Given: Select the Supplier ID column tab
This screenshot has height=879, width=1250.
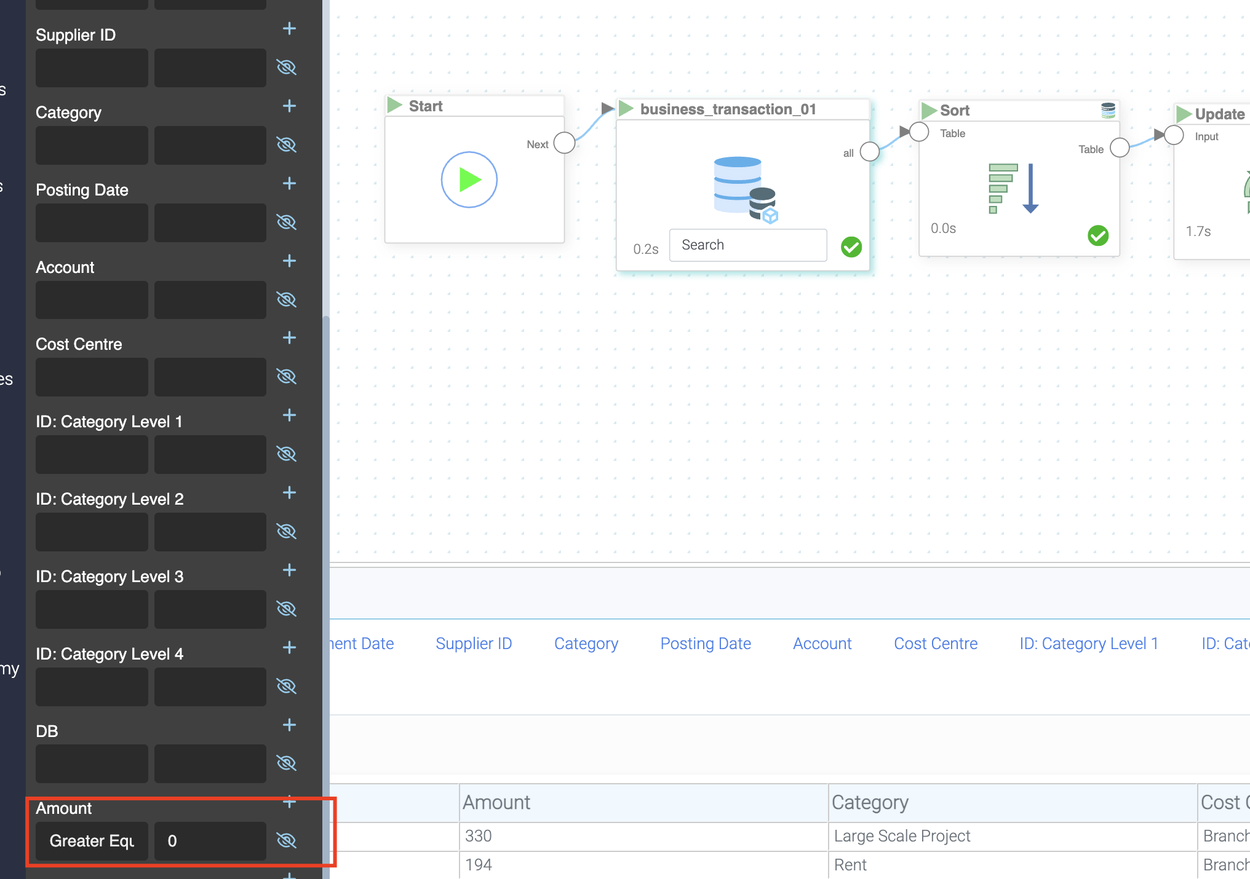Looking at the screenshot, I should coord(474,644).
